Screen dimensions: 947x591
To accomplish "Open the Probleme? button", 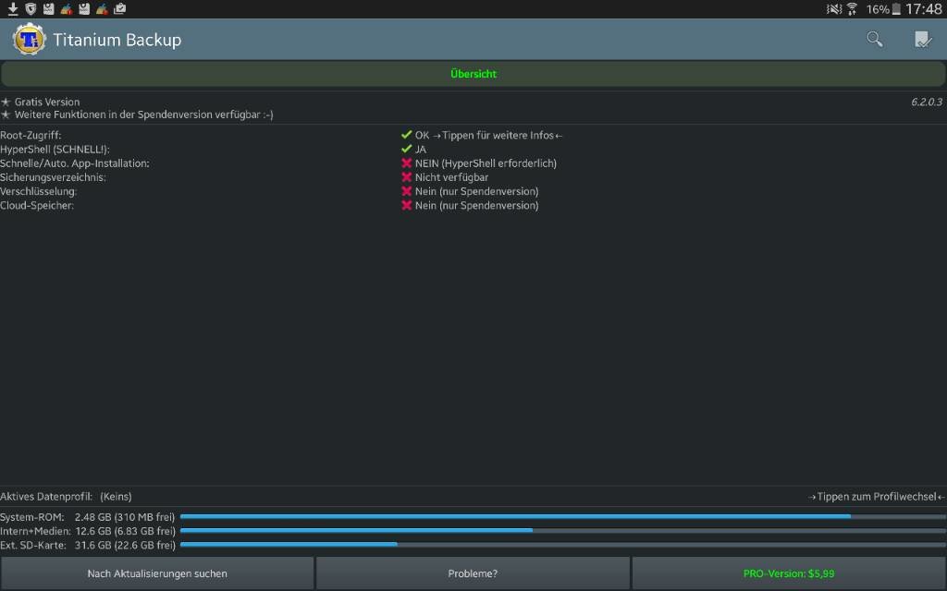I will 473,573.
